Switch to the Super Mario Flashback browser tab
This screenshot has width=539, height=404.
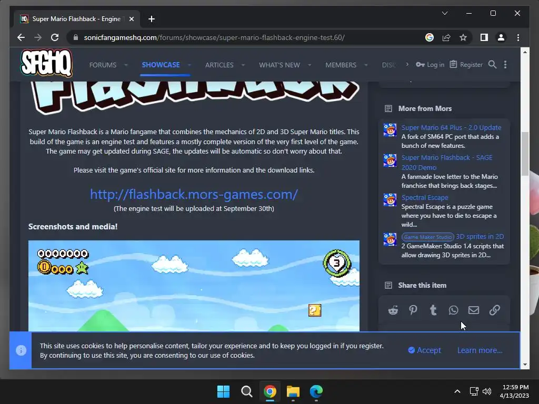click(x=76, y=19)
